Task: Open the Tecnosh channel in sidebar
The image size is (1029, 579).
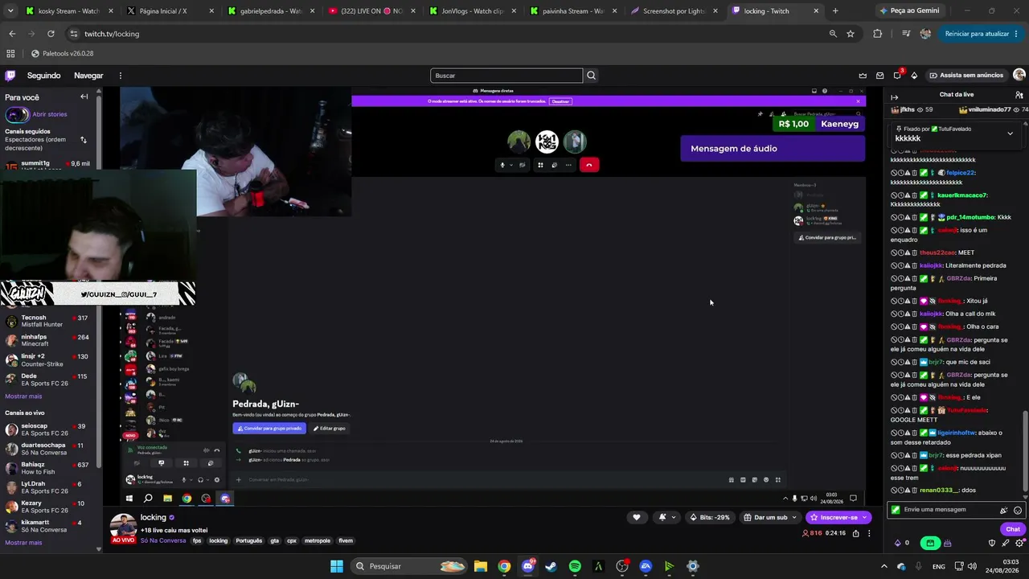Action: coord(50,321)
